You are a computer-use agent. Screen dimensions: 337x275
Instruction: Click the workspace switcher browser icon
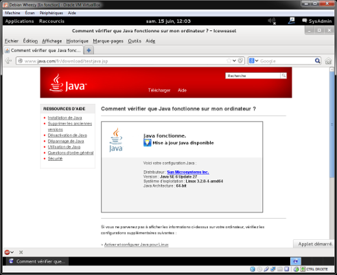point(296,261)
